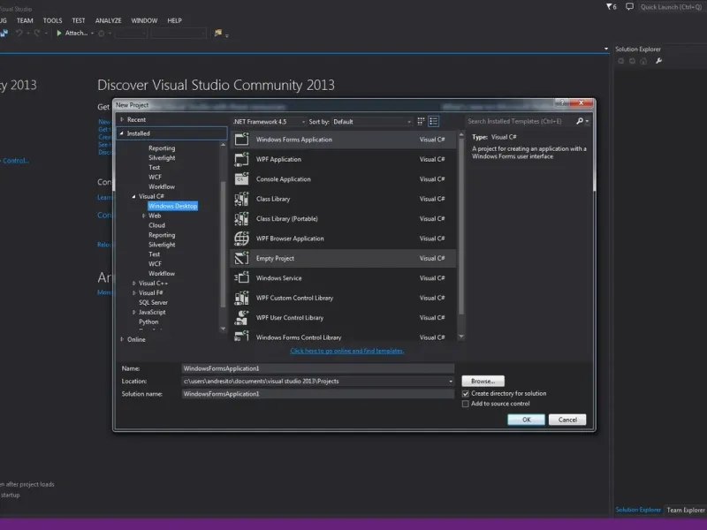
Task: Pick the Windows Service template icon
Action: point(241,278)
